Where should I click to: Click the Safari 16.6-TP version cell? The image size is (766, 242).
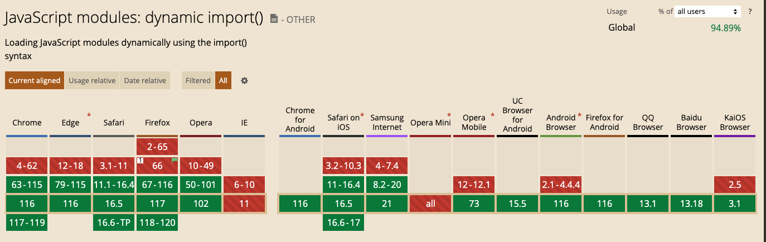[114, 222]
